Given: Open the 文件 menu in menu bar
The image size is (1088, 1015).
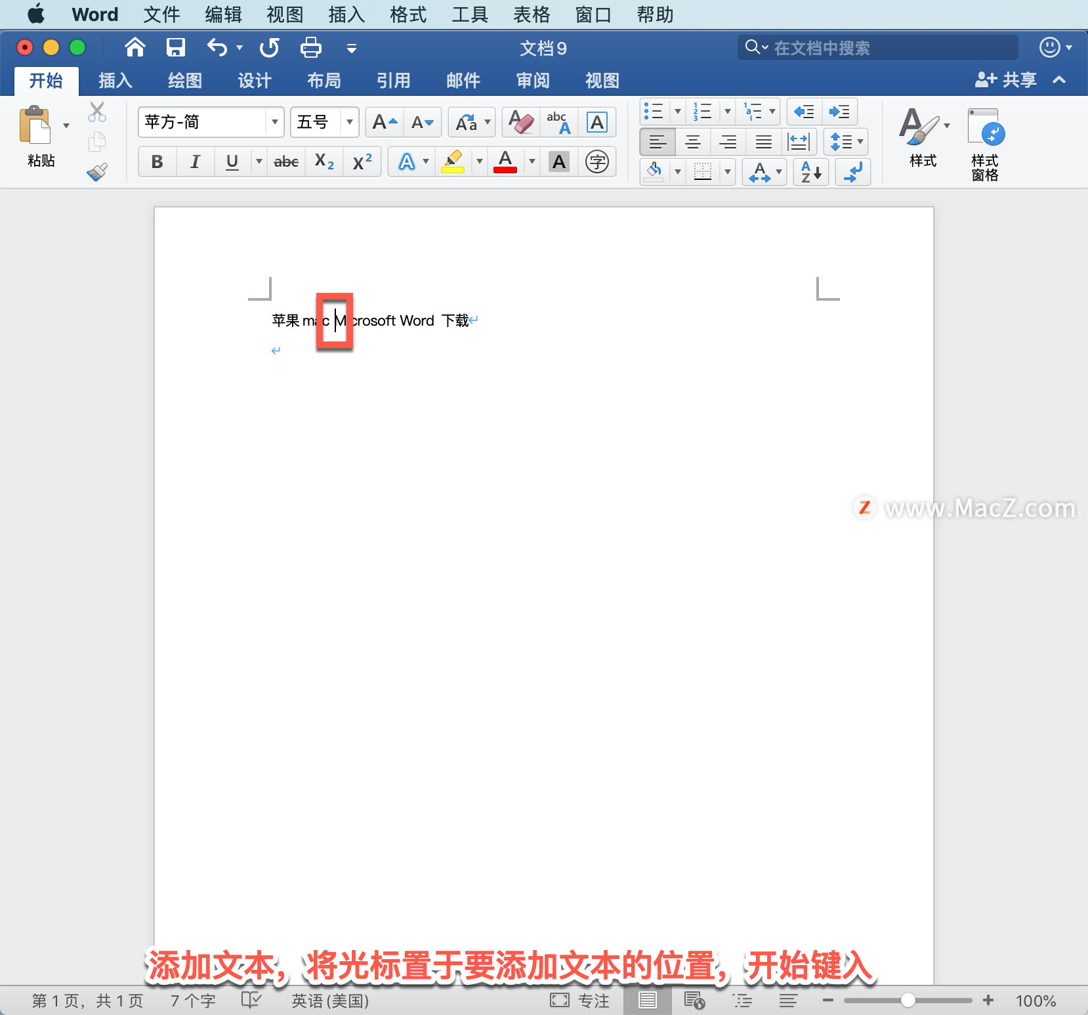Looking at the screenshot, I should click(161, 14).
